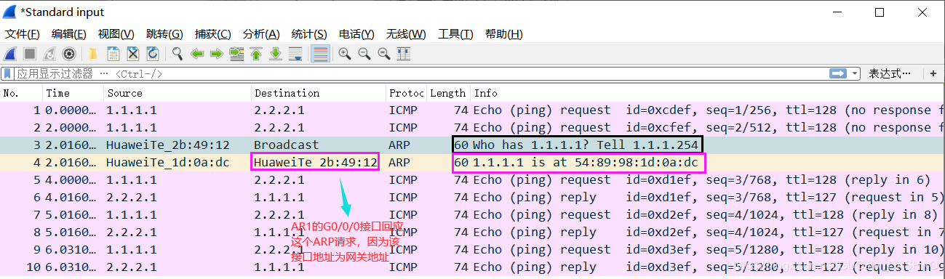Open the 电话(Y) menu
This screenshot has width=945, height=279.
click(356, 34)
